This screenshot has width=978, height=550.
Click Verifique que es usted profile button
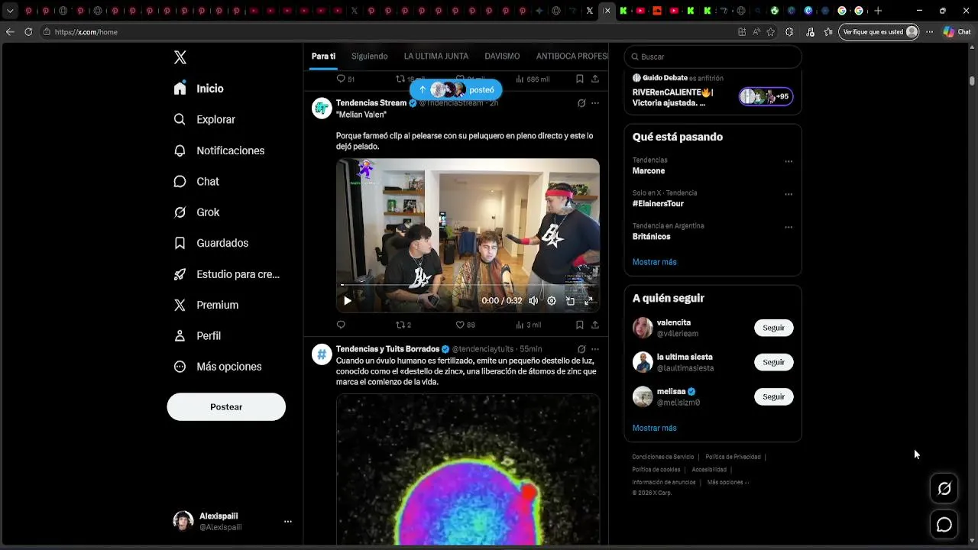tap(879, 32)
